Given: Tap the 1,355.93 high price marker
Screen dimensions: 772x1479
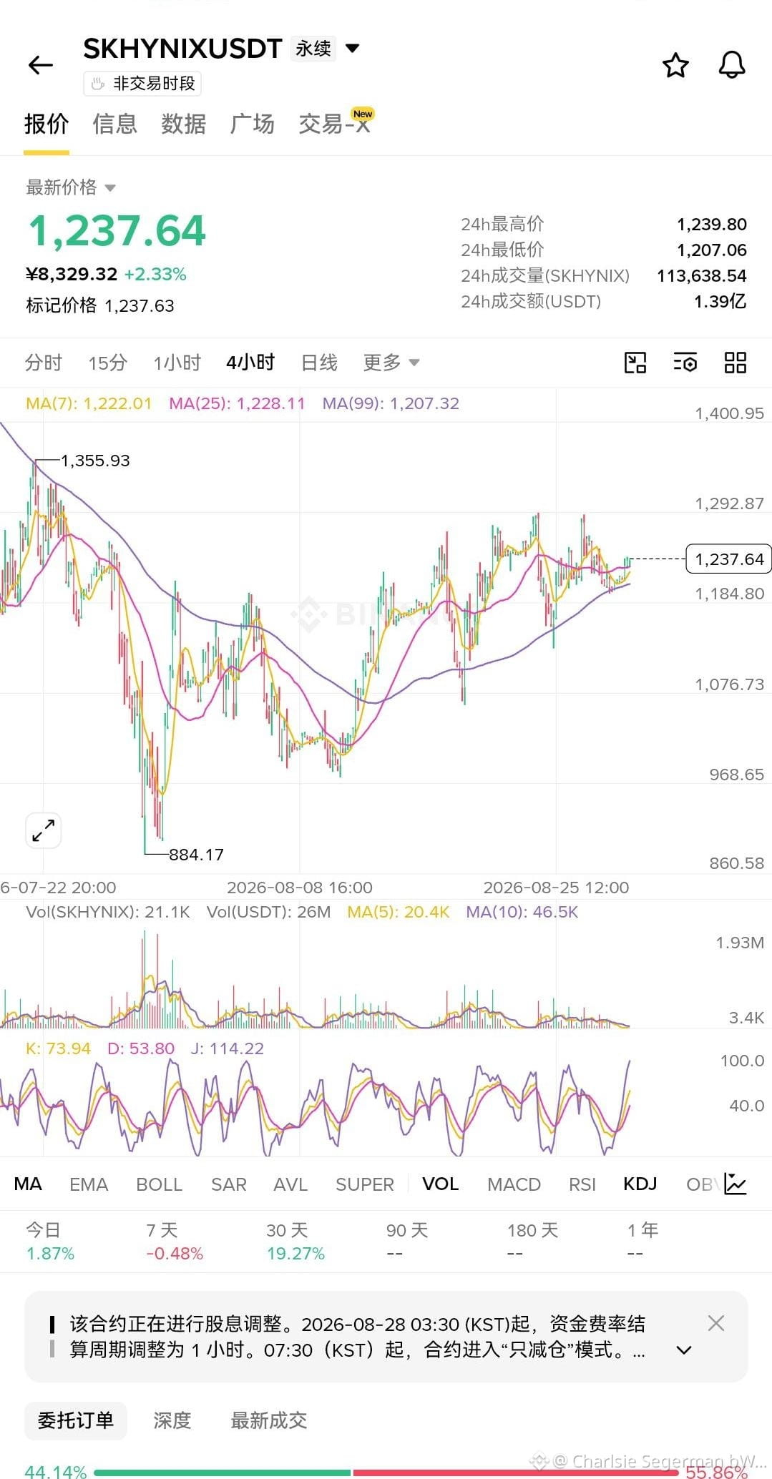Looking at the screenshot, I should click(95, 461).
